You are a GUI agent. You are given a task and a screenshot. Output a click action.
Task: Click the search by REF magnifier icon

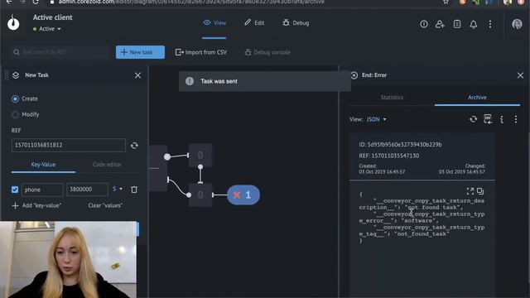click(17, 52)
